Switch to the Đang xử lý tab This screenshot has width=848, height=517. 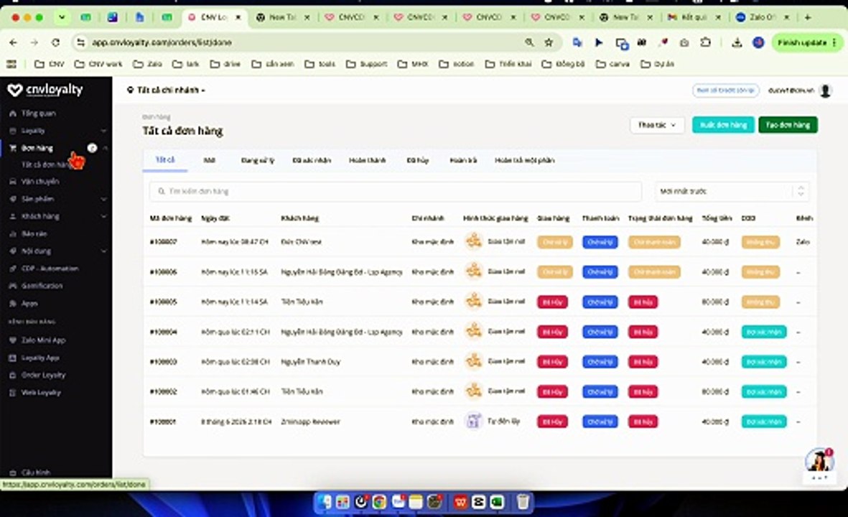258,161
